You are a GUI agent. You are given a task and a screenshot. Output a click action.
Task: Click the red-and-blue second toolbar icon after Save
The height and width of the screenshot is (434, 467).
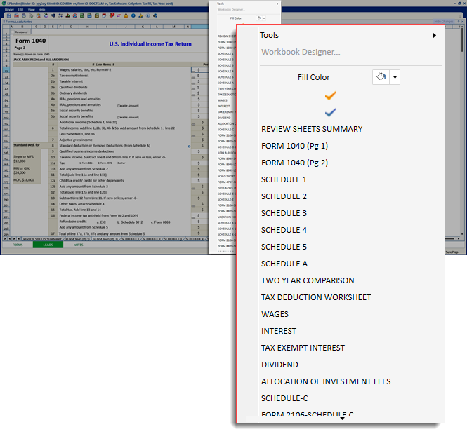[16, 15]
